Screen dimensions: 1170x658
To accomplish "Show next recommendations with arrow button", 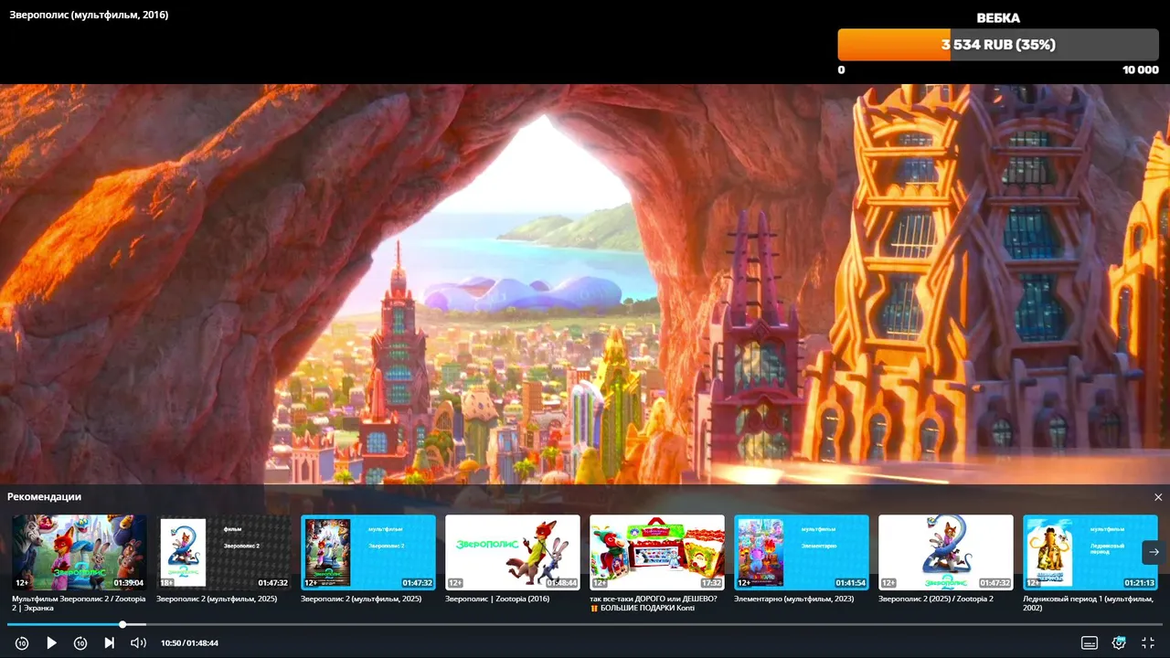I will tap(1154, 552).
